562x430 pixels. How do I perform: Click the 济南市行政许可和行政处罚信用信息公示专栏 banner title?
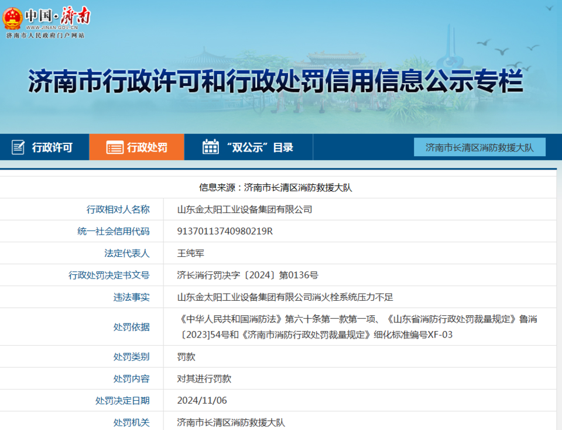[275, 81]
